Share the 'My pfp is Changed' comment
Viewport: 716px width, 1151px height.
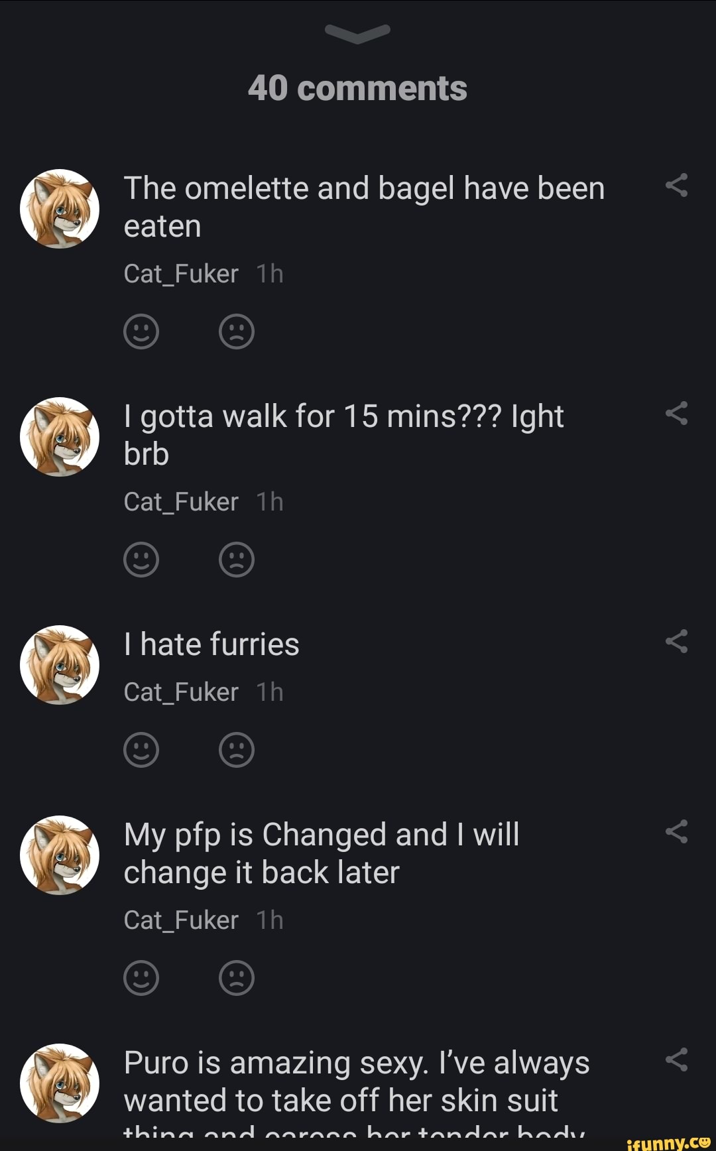pos(676,832)
